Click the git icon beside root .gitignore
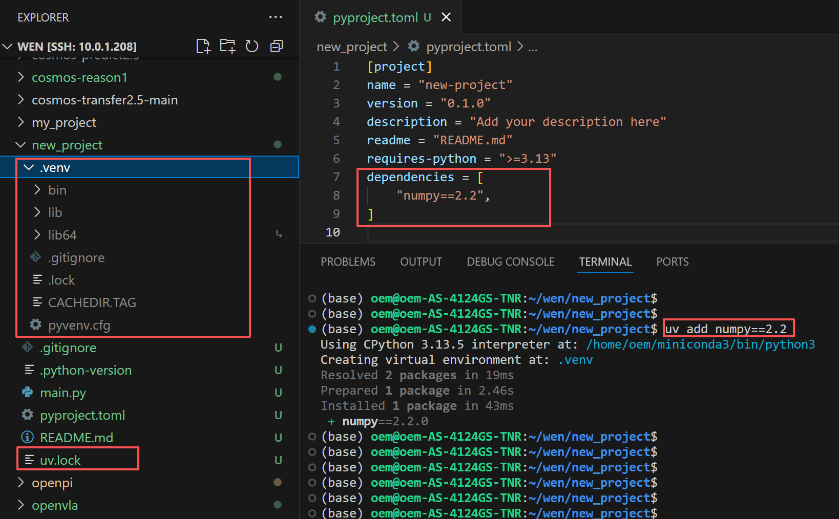 pos(28,347)
